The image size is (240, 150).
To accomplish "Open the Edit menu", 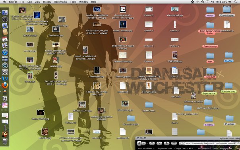I will pos(29,2).
